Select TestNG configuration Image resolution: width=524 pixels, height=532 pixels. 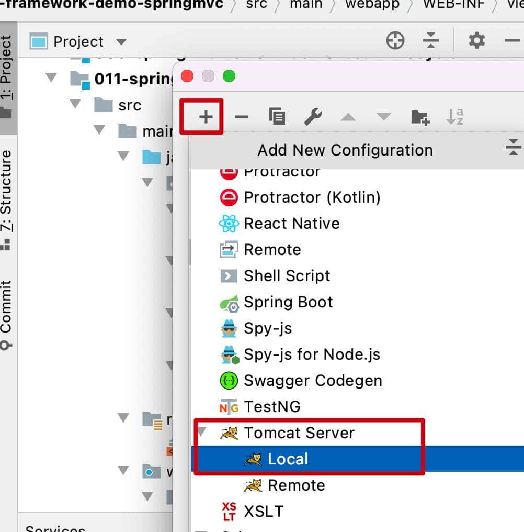358,406
